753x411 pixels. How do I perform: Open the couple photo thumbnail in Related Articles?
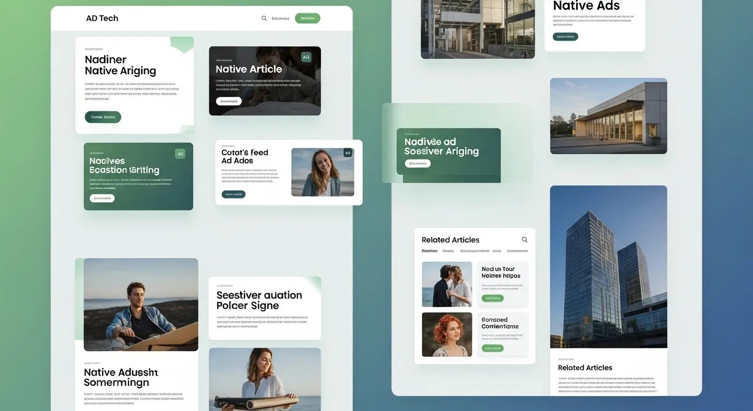click(447, 285)
